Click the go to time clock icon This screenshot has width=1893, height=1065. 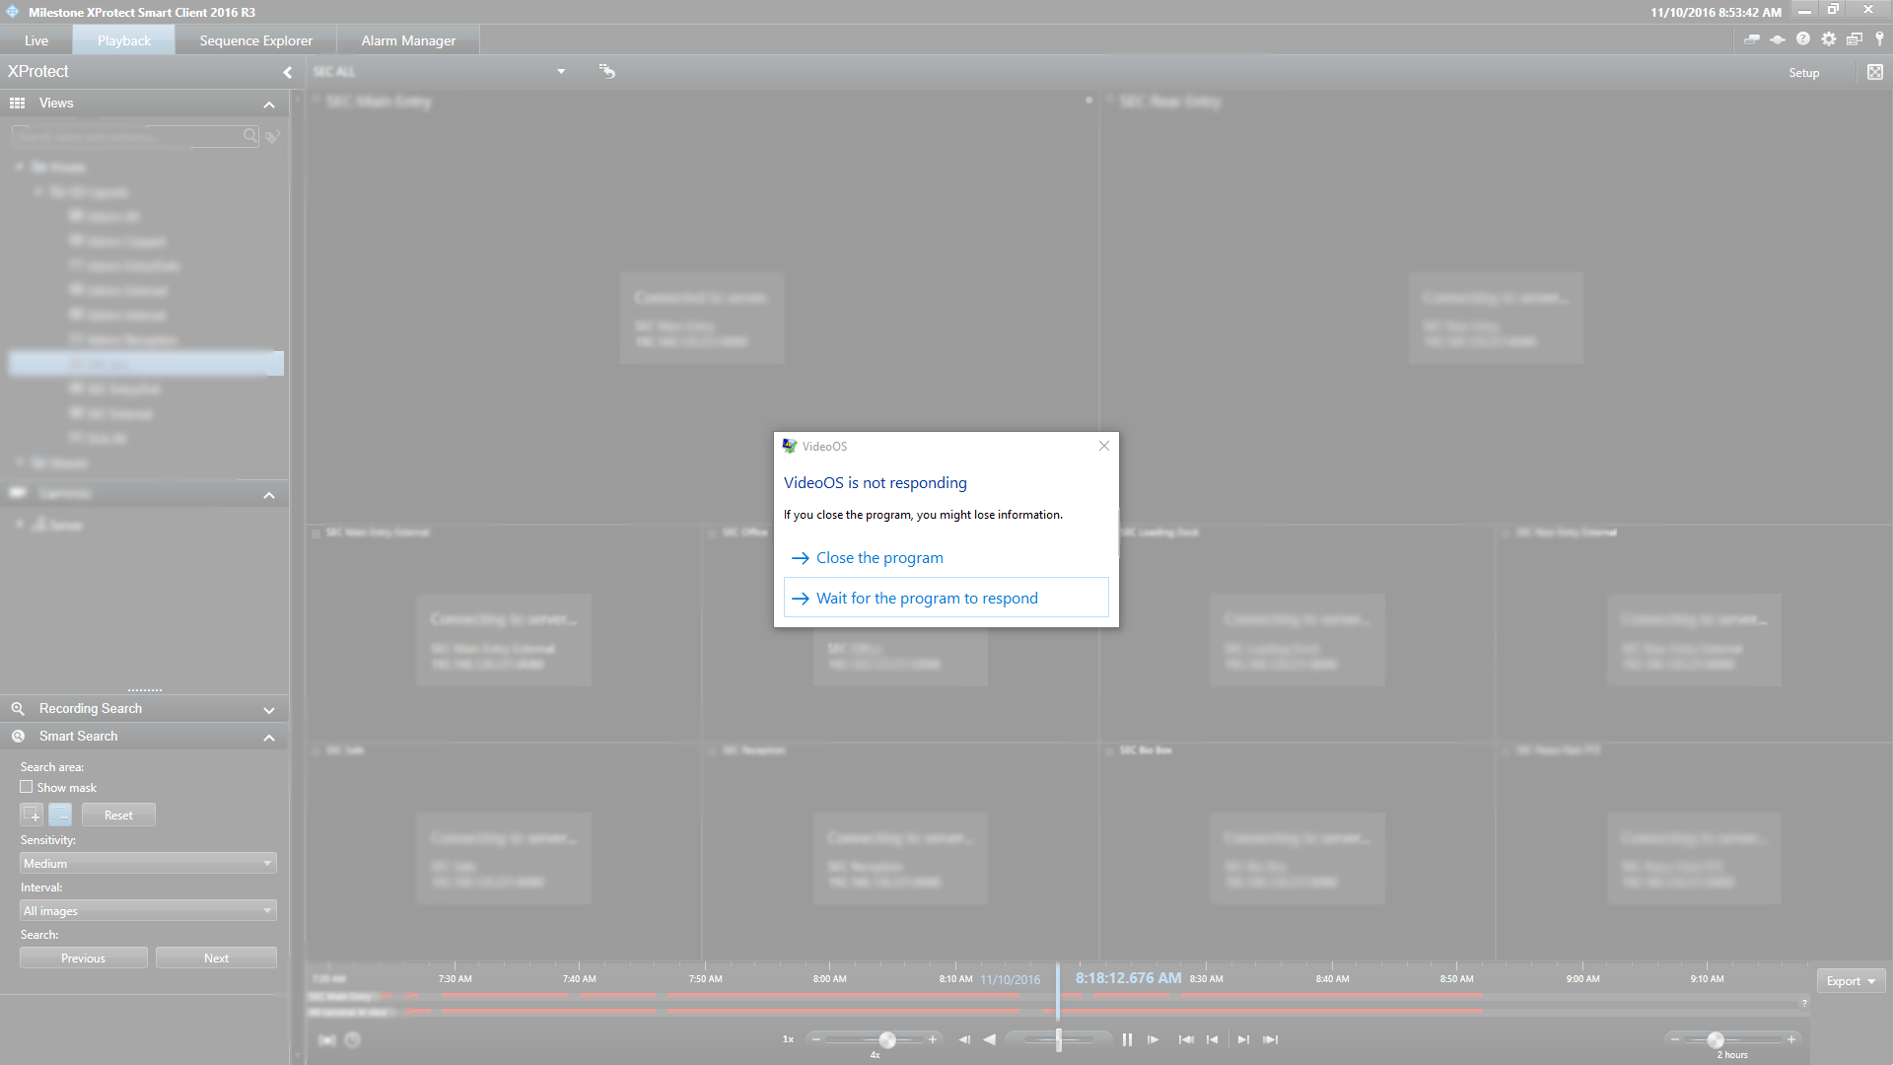point(352,1039)
